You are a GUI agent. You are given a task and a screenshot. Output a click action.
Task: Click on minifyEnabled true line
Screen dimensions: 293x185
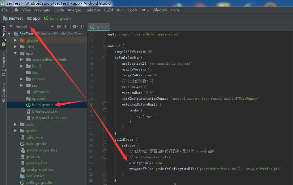(x=146, y=163)
